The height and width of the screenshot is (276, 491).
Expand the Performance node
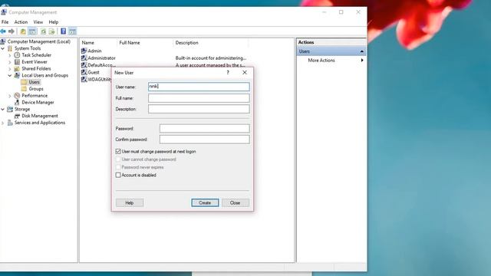tap(10, 96)
